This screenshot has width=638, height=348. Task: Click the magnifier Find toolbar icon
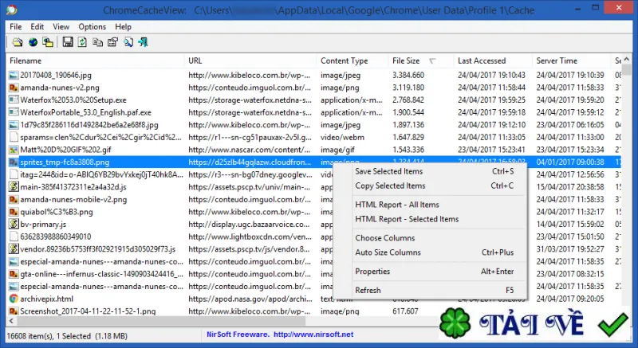tap(128, 42)
